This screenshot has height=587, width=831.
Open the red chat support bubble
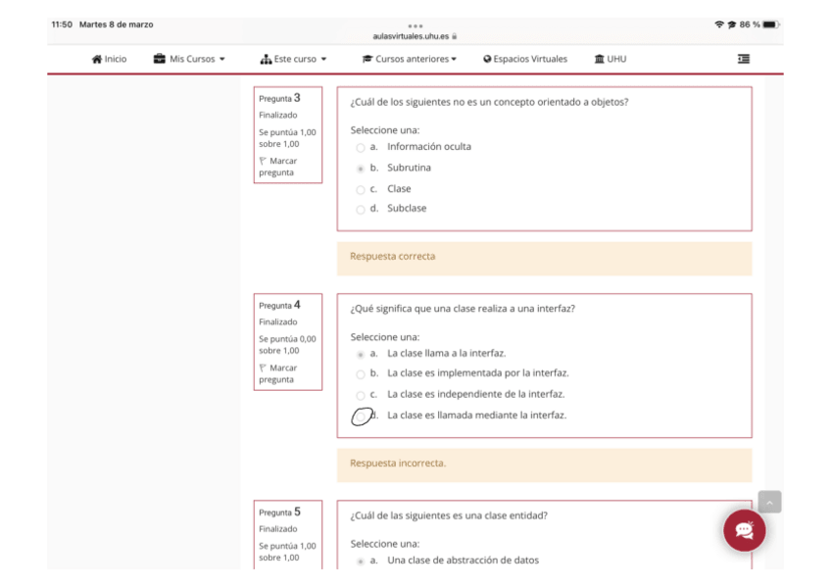tap(744, 530)
